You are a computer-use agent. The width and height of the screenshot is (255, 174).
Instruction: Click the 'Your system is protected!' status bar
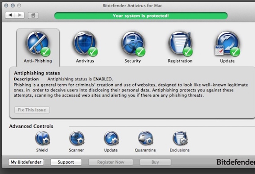[141, 16]
